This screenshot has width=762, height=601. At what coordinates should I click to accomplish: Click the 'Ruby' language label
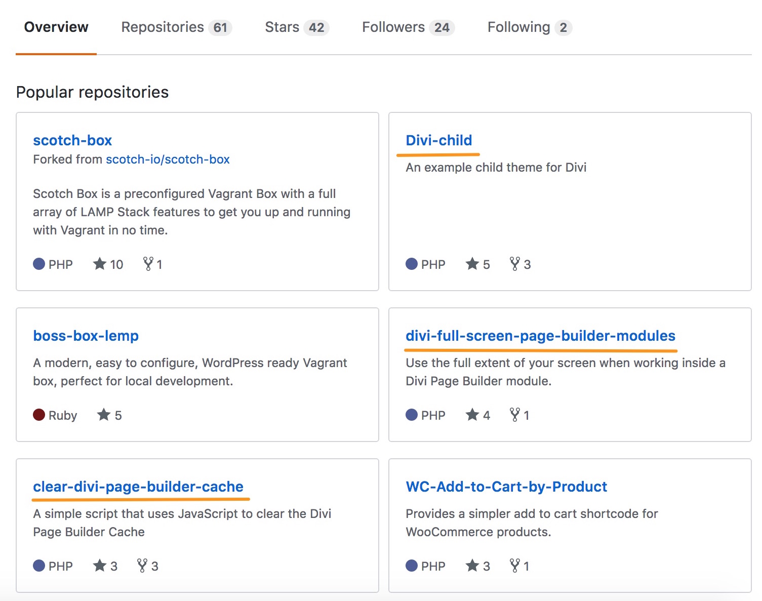tap(63, 416)
